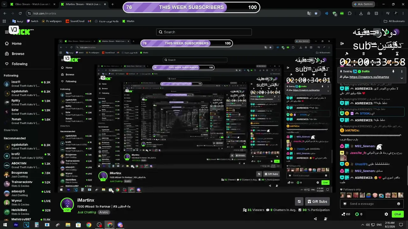The image size is (408, 229).
Task: Open Bougassaa channel in Recommended list
Action: 27,175
